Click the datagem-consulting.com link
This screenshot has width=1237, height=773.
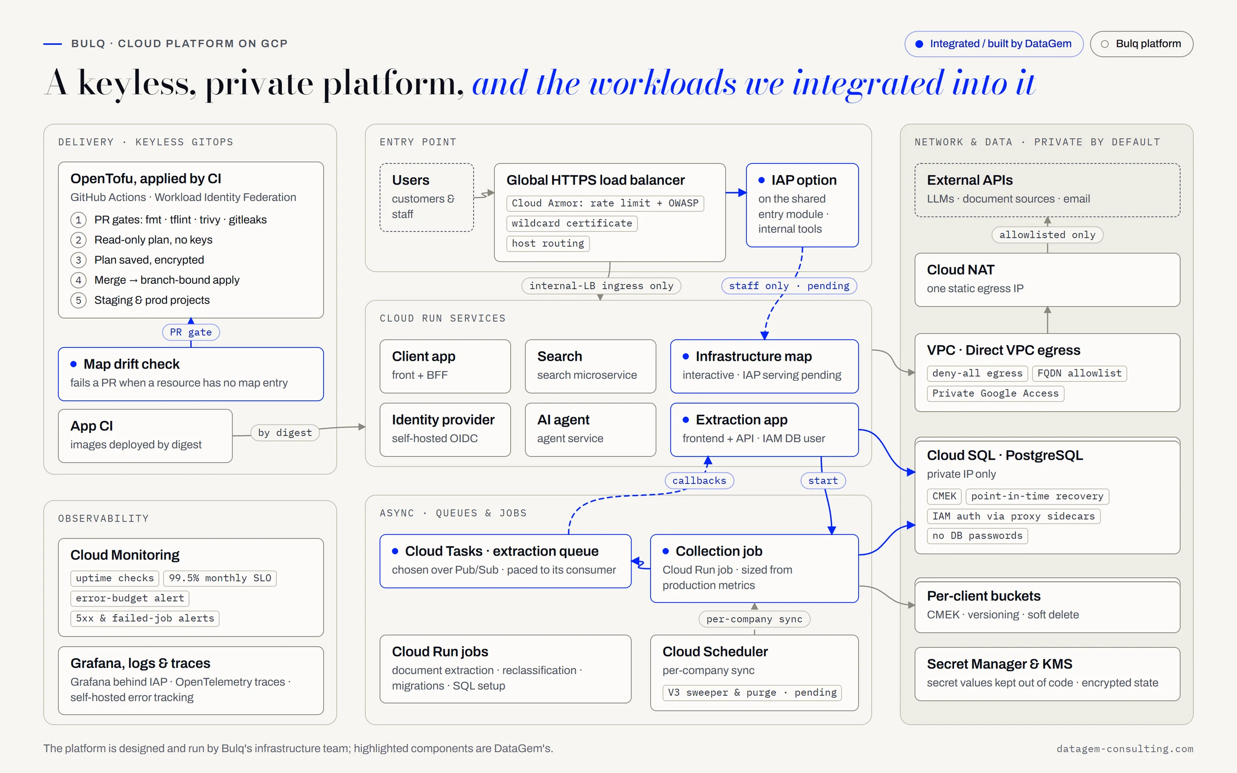[1125, 749]
